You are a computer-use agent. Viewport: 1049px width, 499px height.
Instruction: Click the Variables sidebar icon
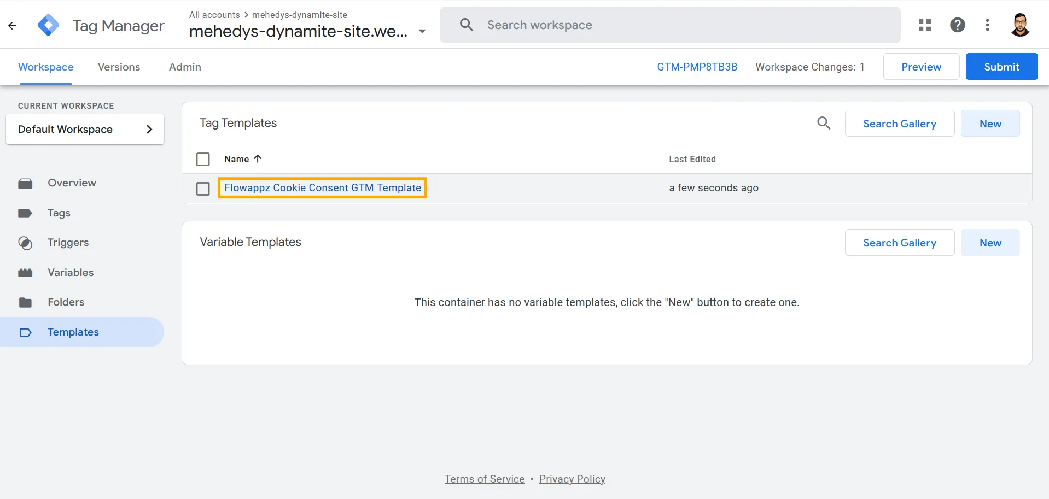pos(25,273)
